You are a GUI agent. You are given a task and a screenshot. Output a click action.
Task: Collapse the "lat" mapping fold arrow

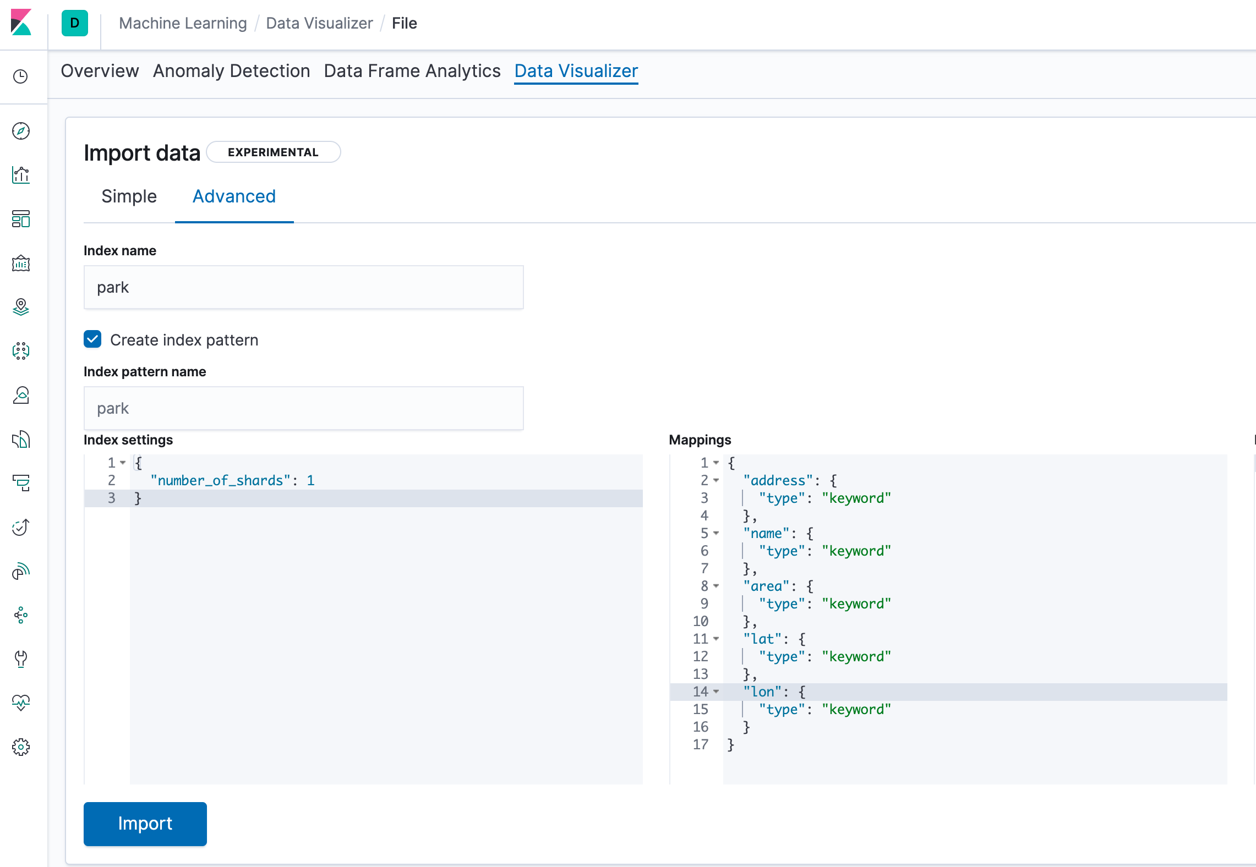click(x=716, y=639)
